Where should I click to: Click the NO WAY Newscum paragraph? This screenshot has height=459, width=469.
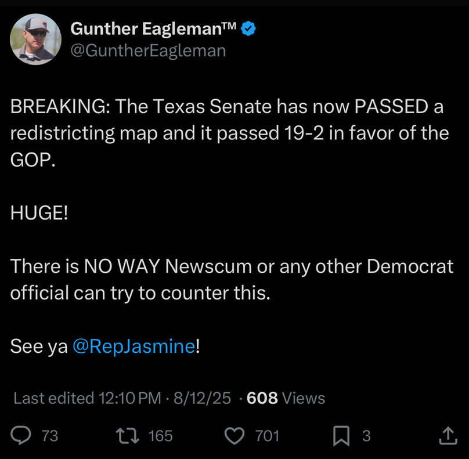231,280
